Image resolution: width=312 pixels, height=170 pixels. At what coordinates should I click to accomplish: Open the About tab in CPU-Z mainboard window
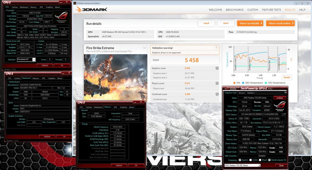60,78
